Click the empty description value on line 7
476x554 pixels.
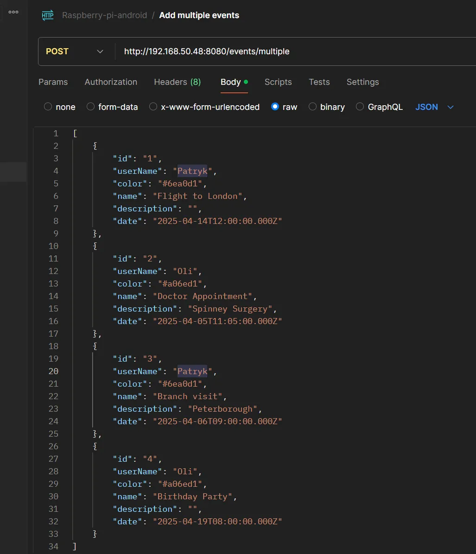192,209
